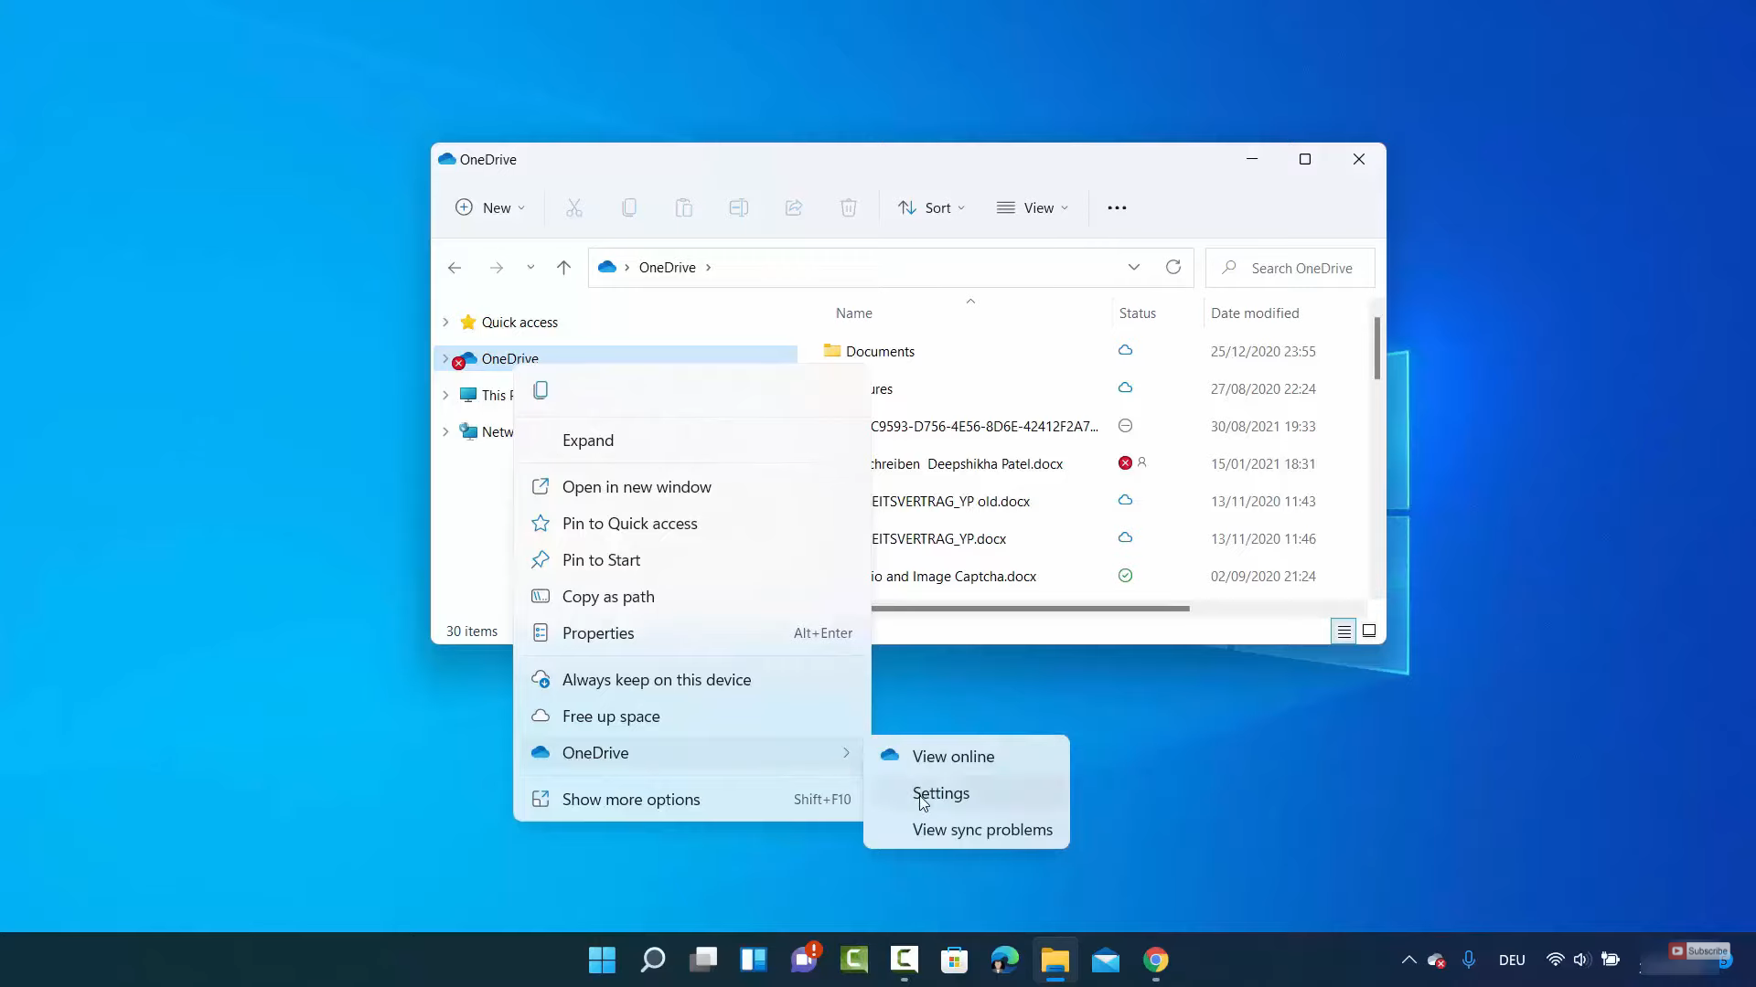Click the Rename icon in toolbar
This screenshot has width=1756, height=987.
(738, 207)
